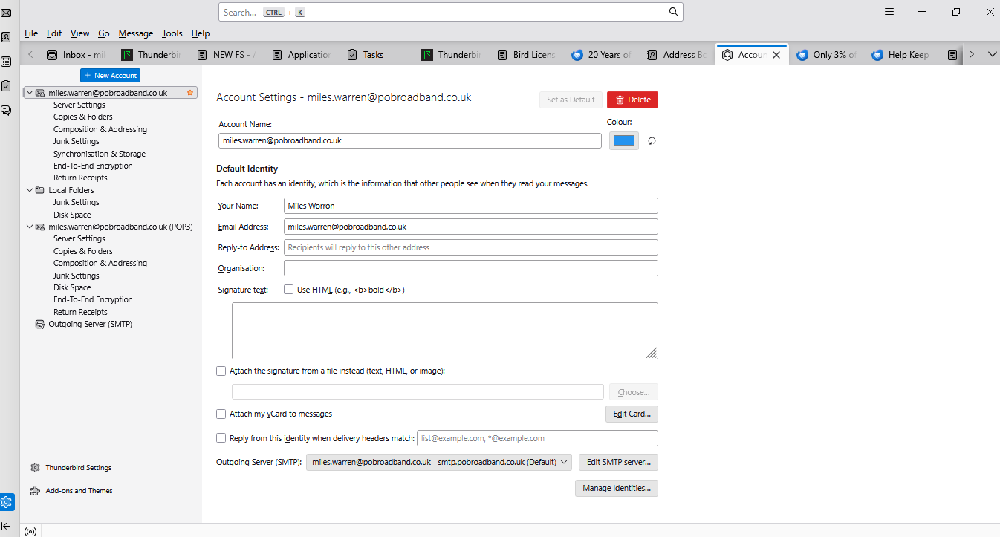
Task: Open the Thunderbird app menu (hamburger)
Action: pos(889,12)
